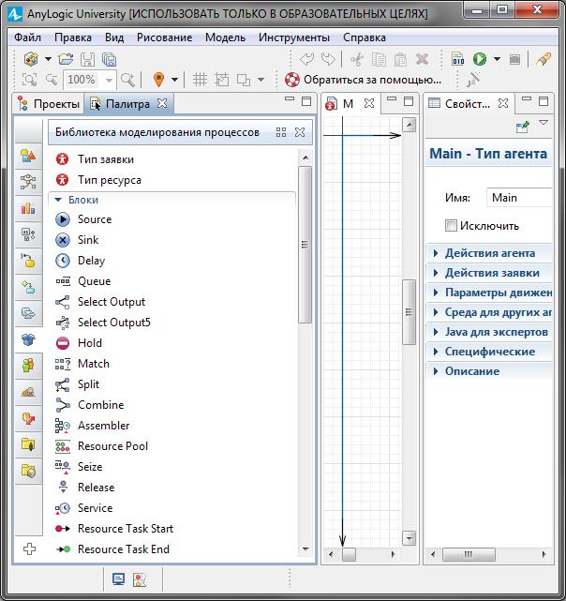Open dropdown next to location marker

coord(174,80)
